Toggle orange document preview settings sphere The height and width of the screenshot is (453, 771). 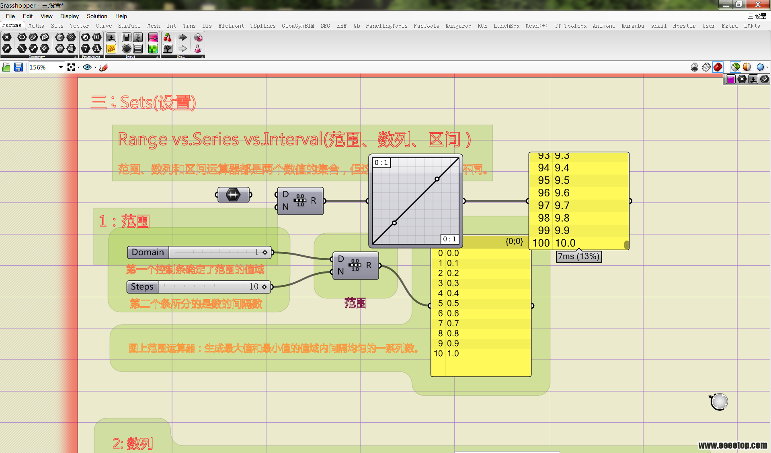click(747, 67)
